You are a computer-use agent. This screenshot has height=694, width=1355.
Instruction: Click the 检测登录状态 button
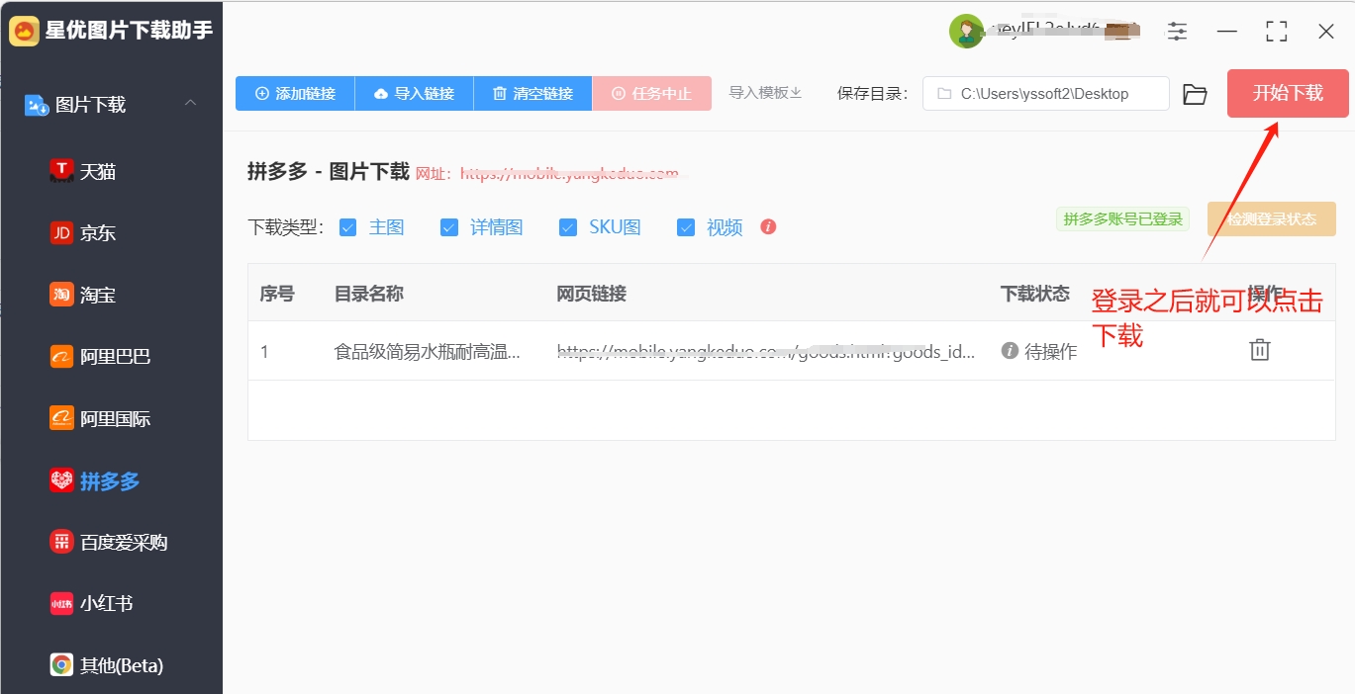[x=1272, y=219]
